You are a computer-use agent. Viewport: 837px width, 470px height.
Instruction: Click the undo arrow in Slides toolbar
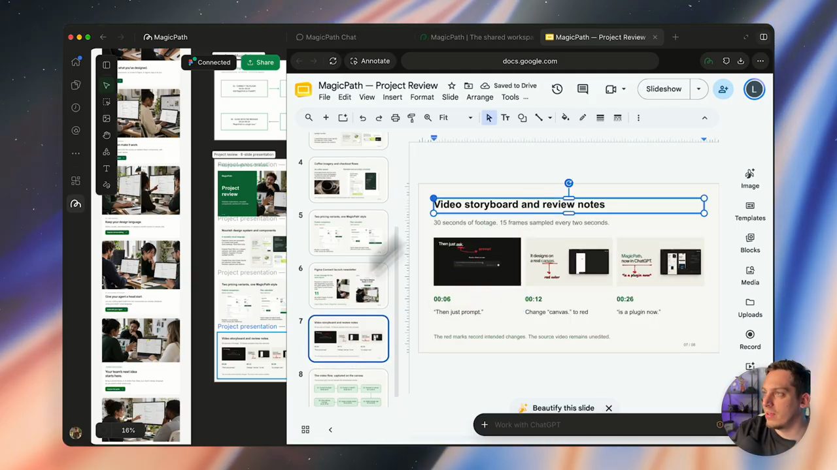pyautogui.click(x=362, y=117)
